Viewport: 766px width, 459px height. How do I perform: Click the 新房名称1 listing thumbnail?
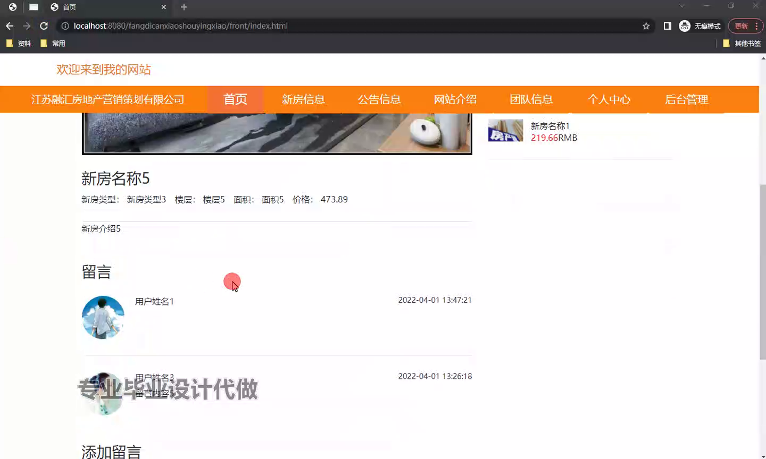pos(506,131)
